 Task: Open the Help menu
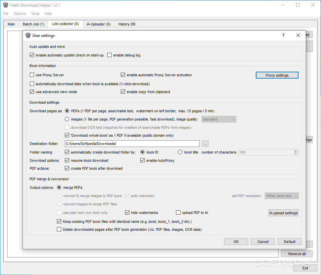[x=48, y=14]
